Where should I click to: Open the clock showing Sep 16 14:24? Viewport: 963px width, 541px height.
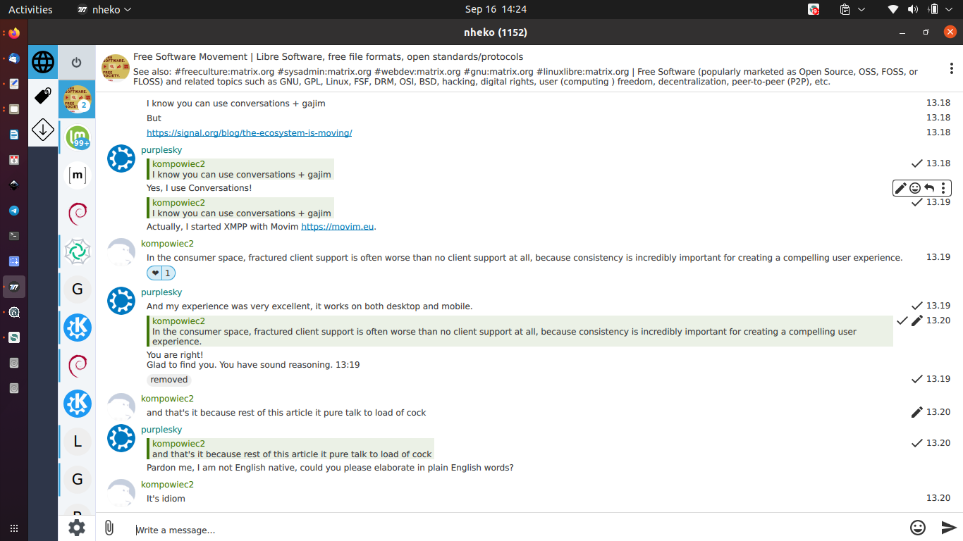(x=496, y=9)
